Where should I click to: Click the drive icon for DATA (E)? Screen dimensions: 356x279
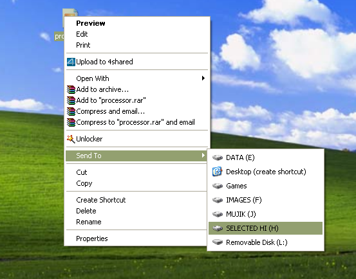(x=218, y=157)
